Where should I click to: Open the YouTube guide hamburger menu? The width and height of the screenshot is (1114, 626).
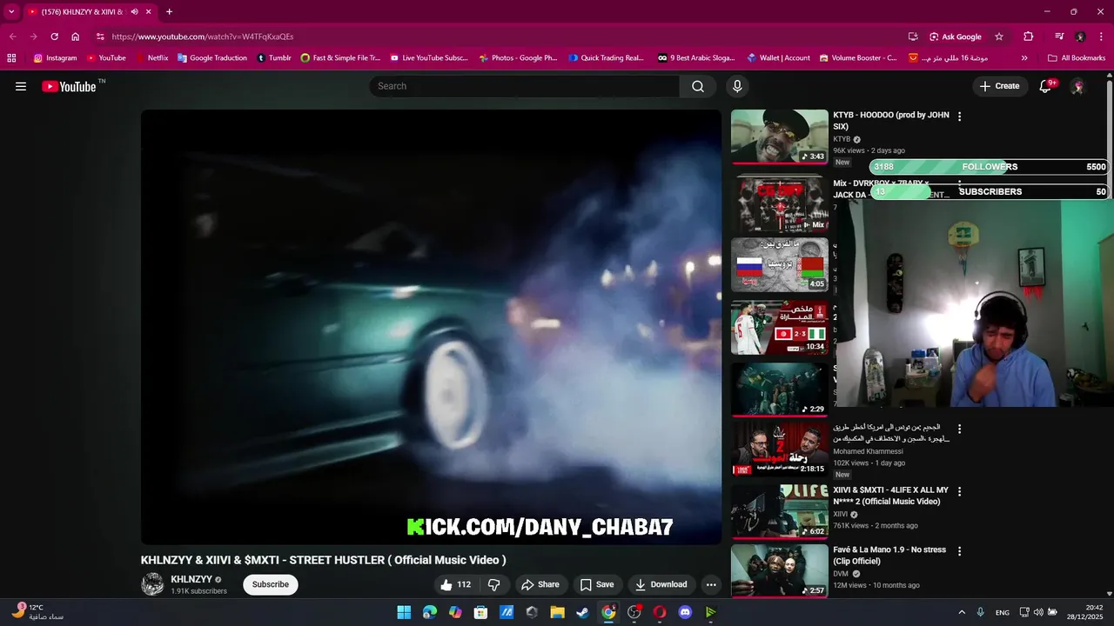pyautogui.click(x=21, y=86)
